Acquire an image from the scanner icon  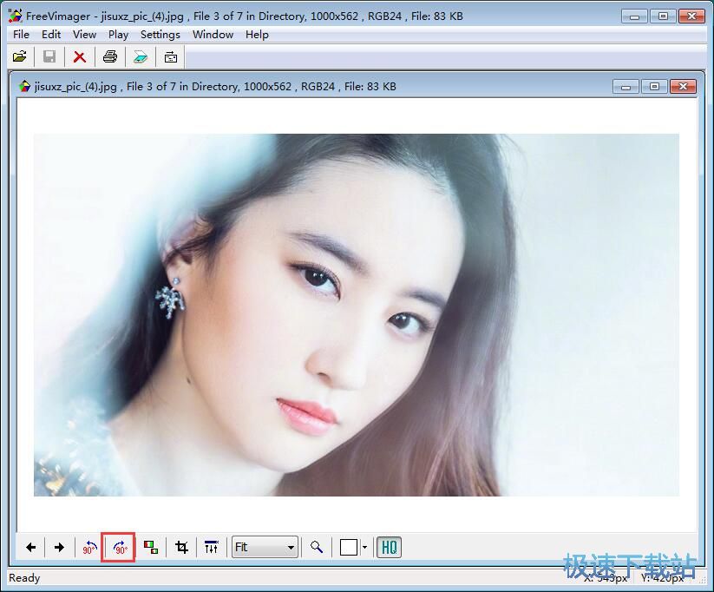coord(140,56)
